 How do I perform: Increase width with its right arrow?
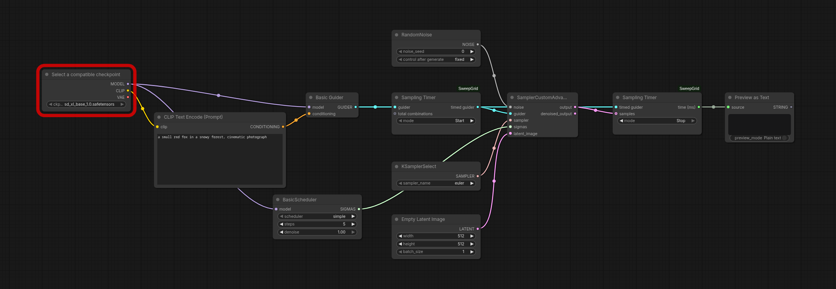click(472, 236)
